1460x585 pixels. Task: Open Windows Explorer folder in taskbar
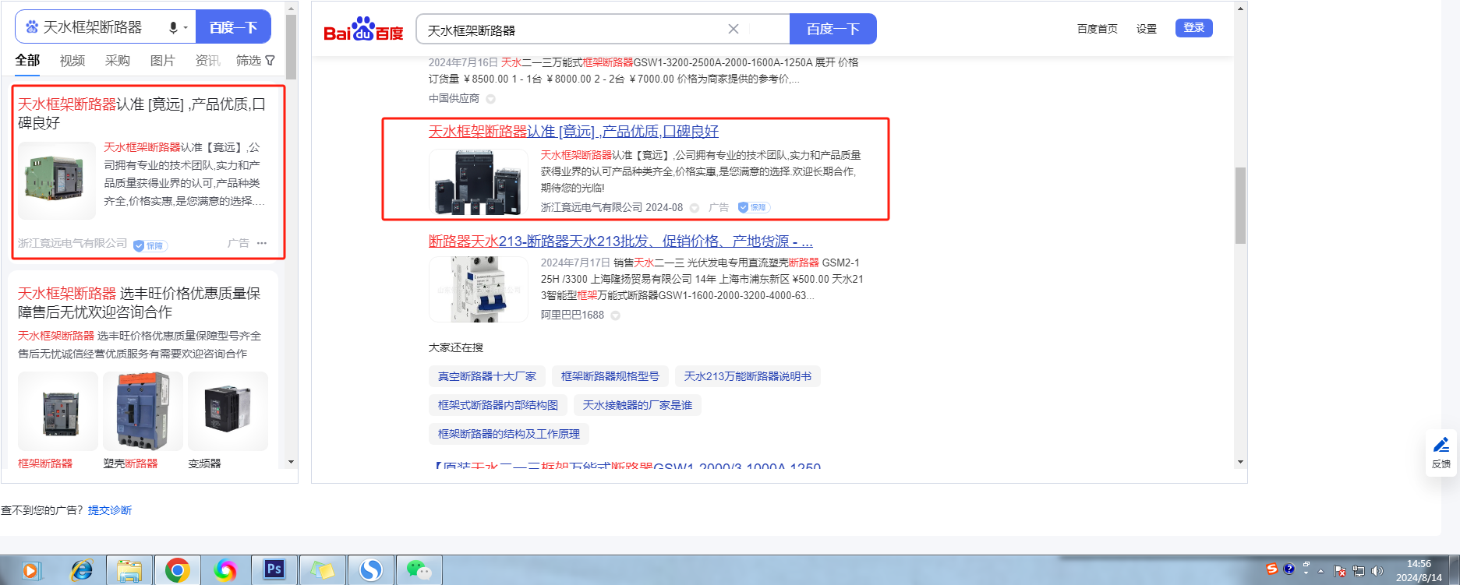[129, 571]
